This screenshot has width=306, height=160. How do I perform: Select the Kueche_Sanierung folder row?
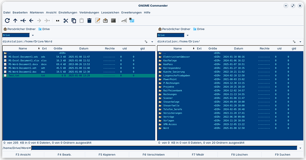(230, 72)
